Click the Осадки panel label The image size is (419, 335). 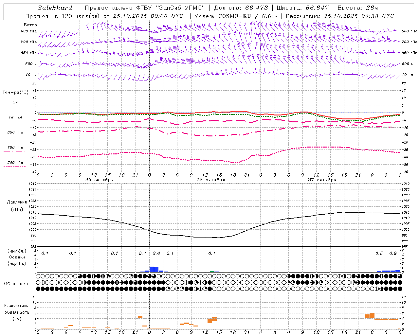[17, 257]
